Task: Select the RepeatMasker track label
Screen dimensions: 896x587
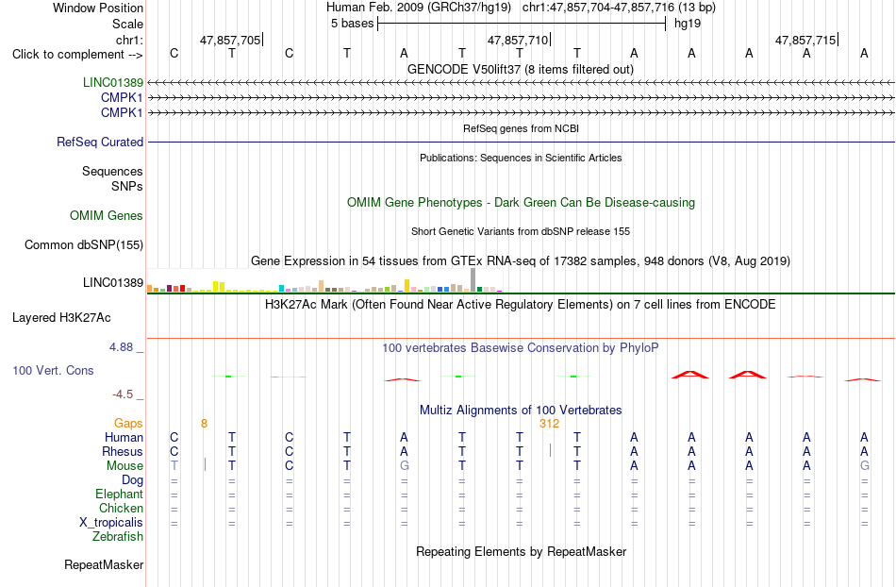Action: coord(104,564)
